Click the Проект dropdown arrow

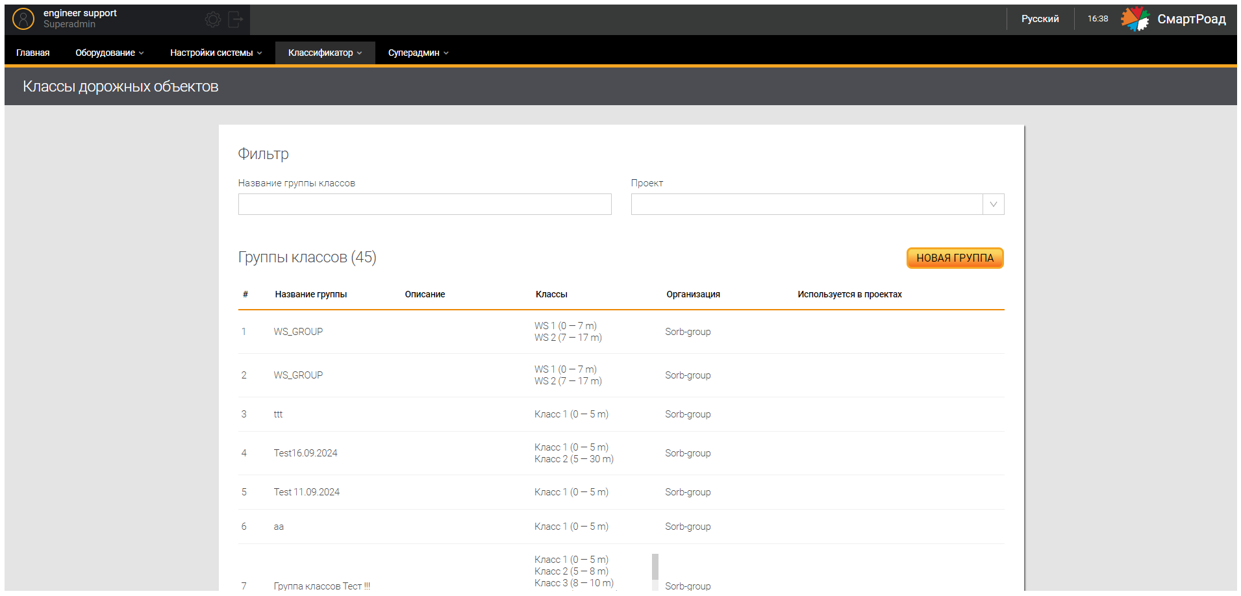994,204
